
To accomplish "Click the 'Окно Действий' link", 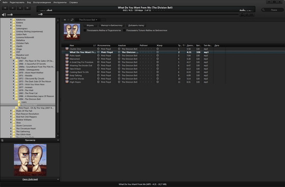I will tap(30, 179).
